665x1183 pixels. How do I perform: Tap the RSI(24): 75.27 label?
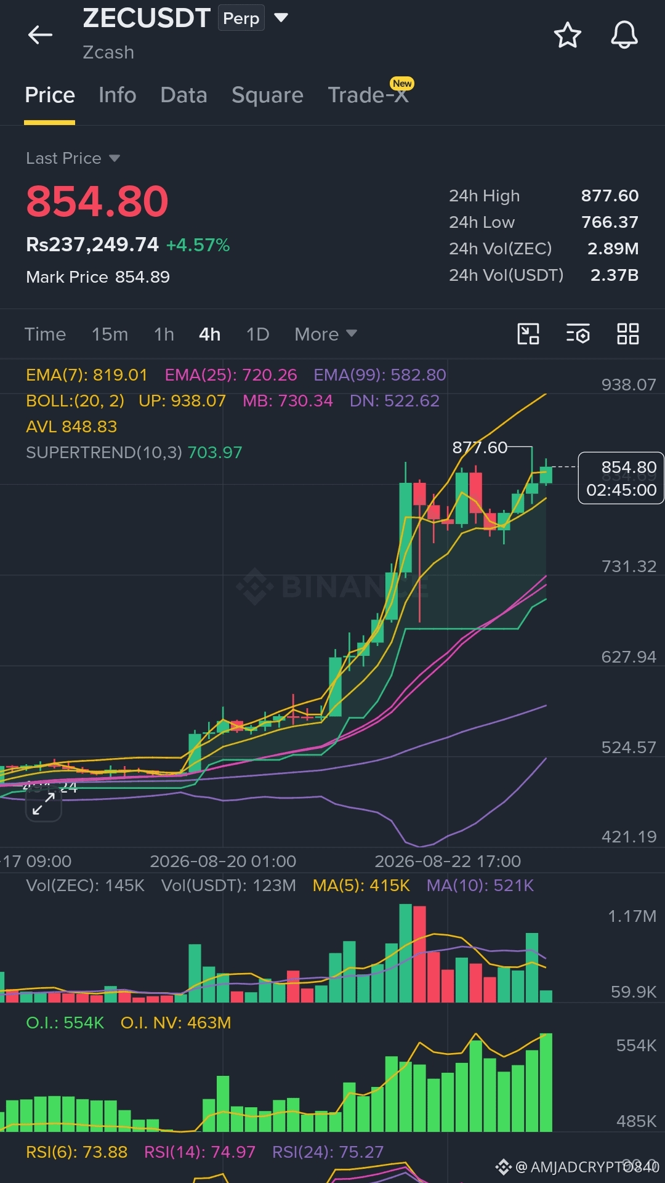pyautogui.click(x=328, y=1152)
